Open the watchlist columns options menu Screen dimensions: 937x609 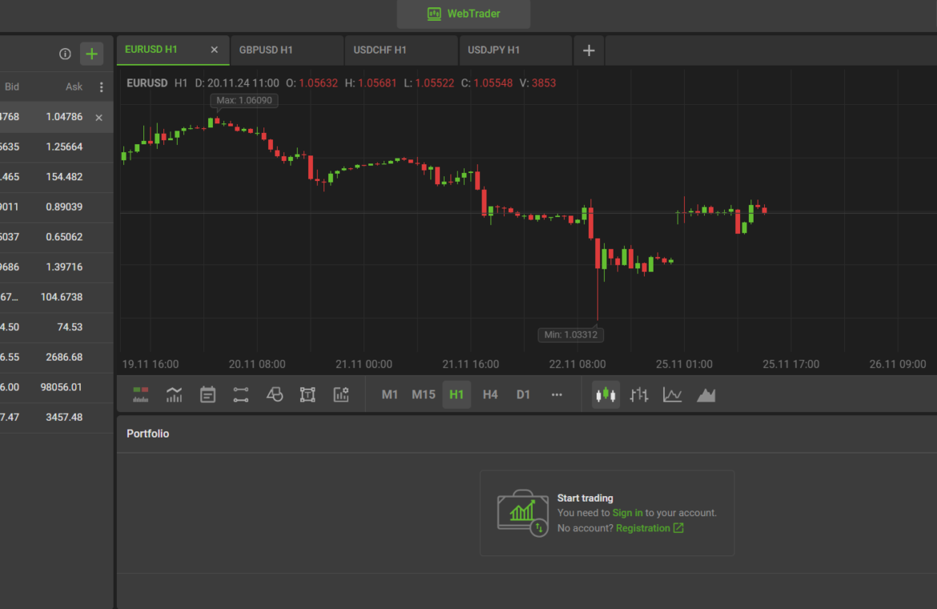101,87
